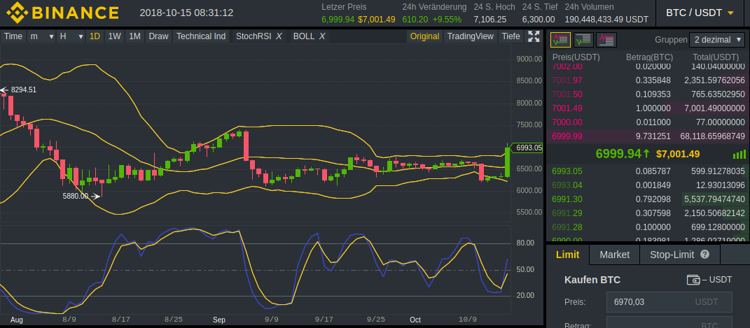Click the +9.55% 24h change value
This screenshot has width=750, height=328.
tap(447, 20)
